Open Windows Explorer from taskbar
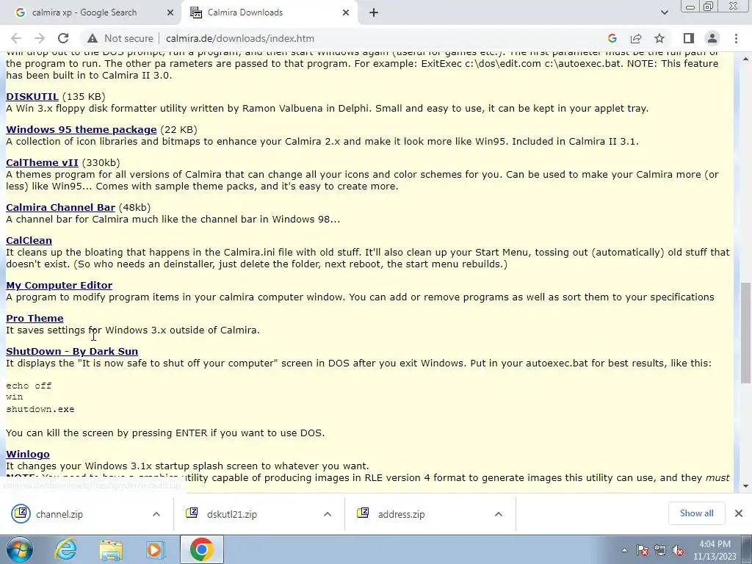 (x=111, y=549)
